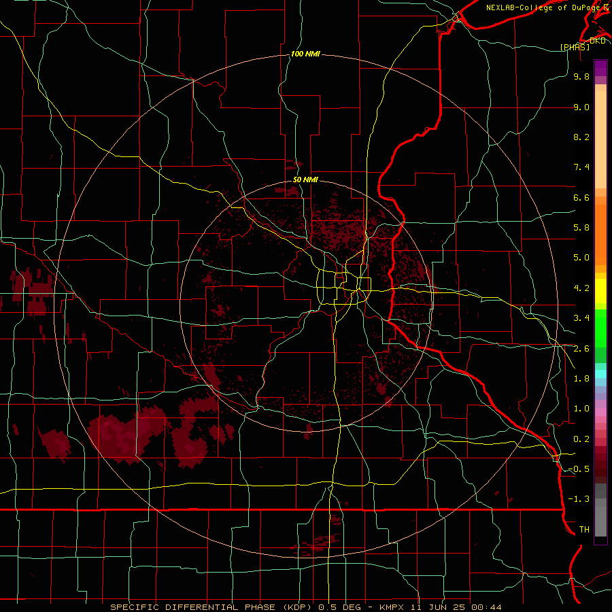Click the 7.4 scale value label
612x612 pixels.
(x=581, y=167)
